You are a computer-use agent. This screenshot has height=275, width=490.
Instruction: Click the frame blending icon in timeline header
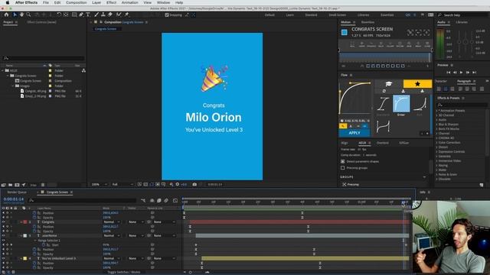tap(158, 200)
